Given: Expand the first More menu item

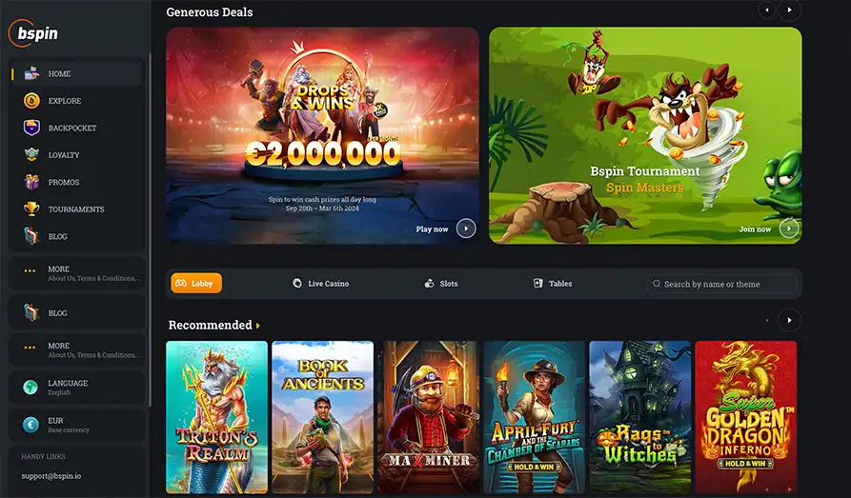Looking at the screenshot, I should coord(77,273).
